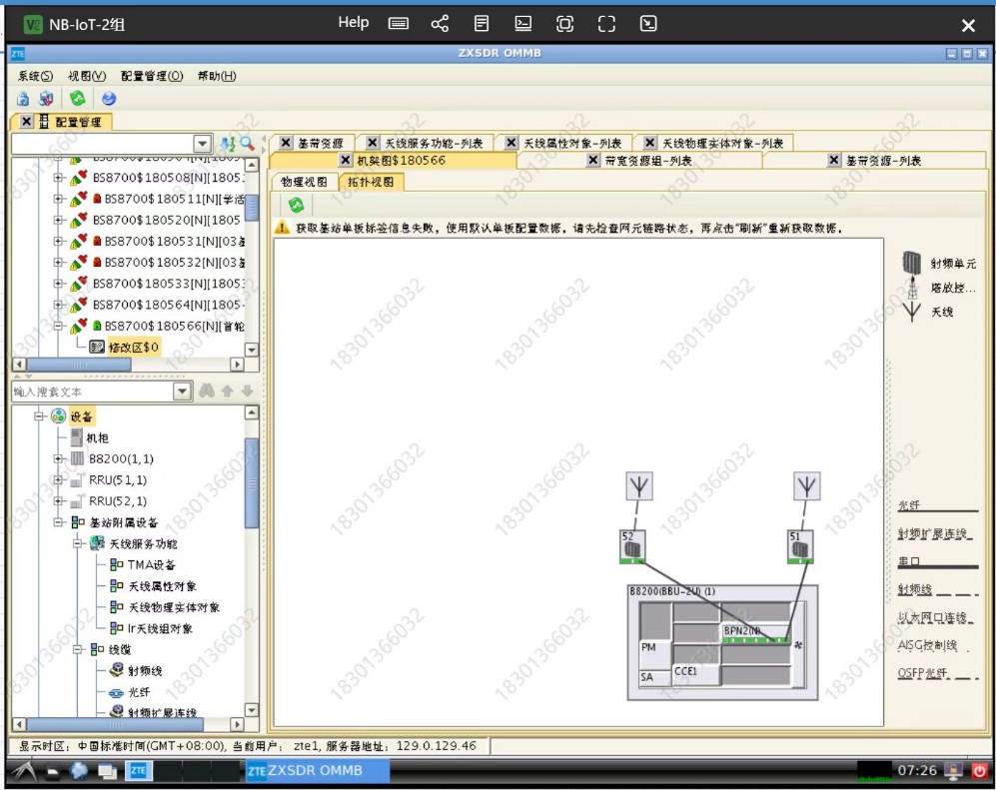This screenshot has width=996, height=790.
Task: Click the green refresh icon in the topology view
Action: click(x=296, y=205)
